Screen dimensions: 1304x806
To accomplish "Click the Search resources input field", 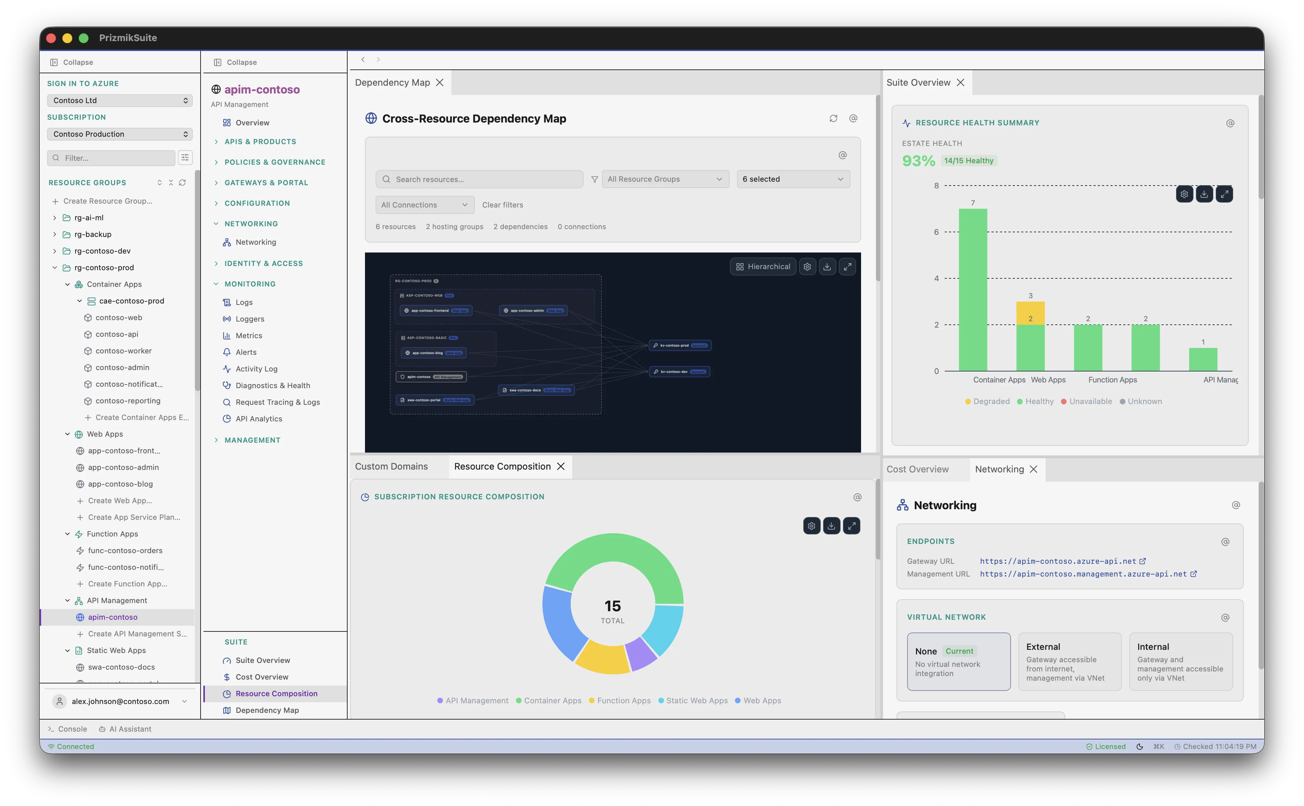I will pos(479,179).
